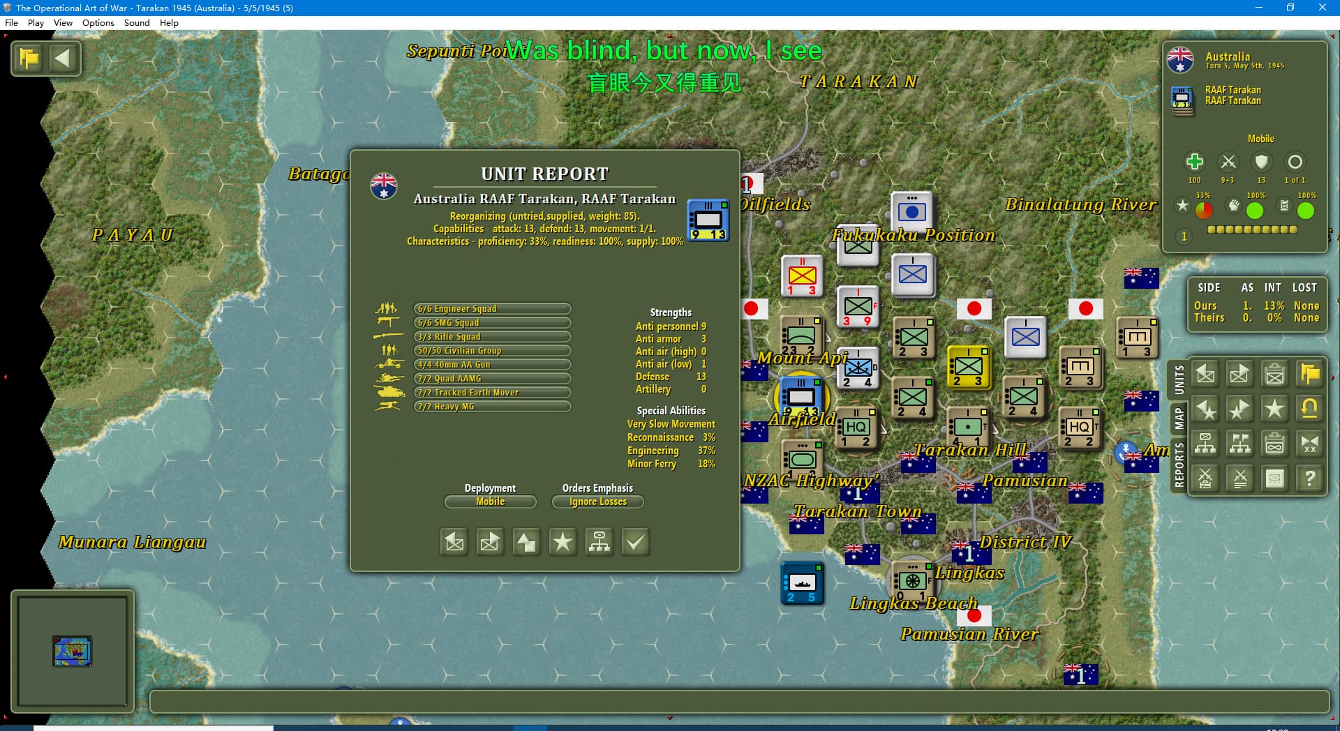Select the 50/50 Civilian Group equipment bar
Viewport: 1340px width, 731px height.
(x=492, y=351)
